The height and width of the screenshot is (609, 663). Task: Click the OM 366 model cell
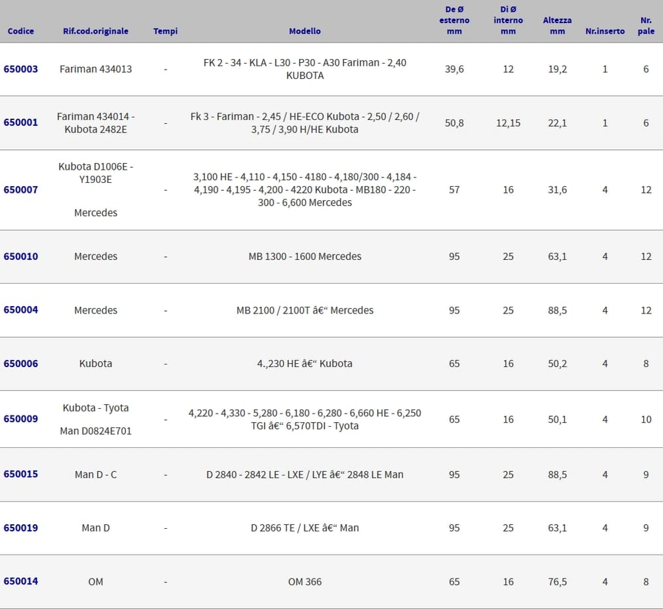click(x=304, y=582)
